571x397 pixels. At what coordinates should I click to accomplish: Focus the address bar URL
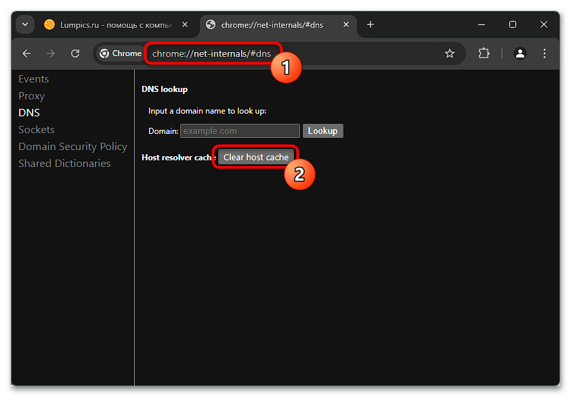coord(211,54)
